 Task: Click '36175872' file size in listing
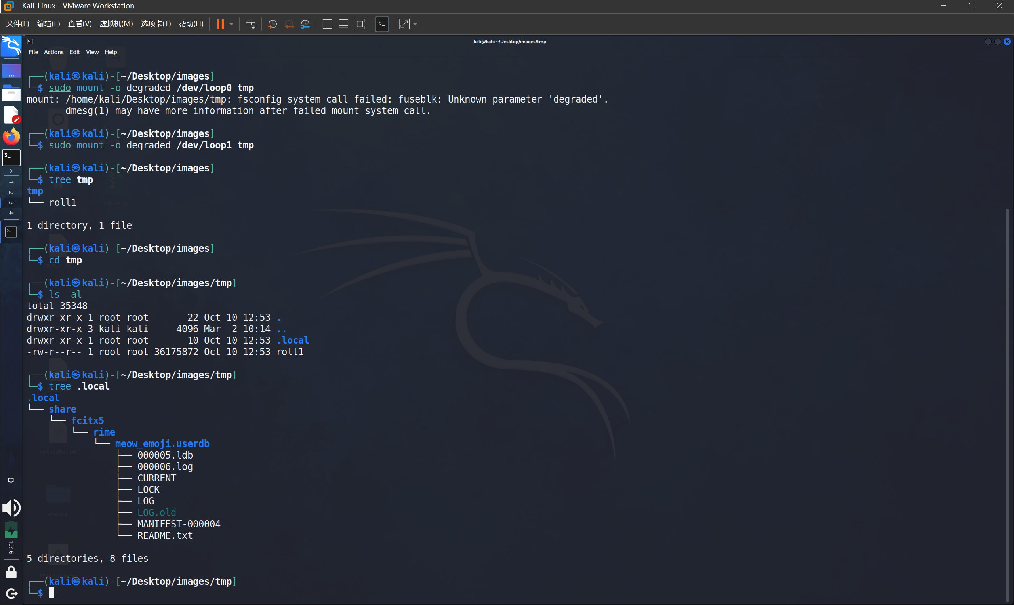[x=176, y=352]
